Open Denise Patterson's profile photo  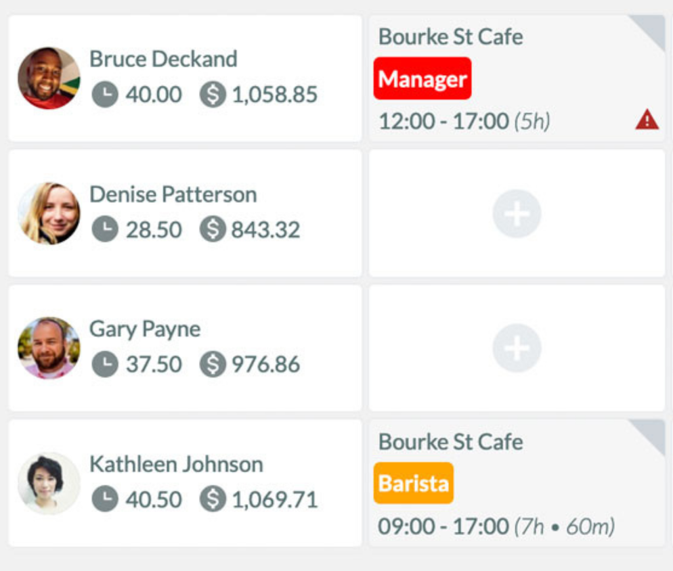pyautogui.click(x=49, y=213)
